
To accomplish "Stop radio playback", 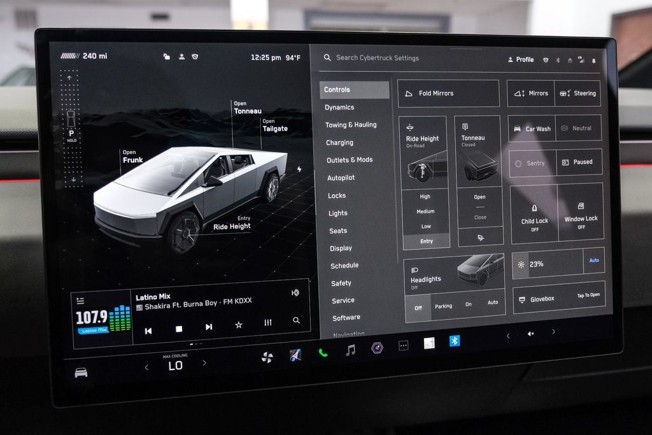I will (x=179, y=329).
